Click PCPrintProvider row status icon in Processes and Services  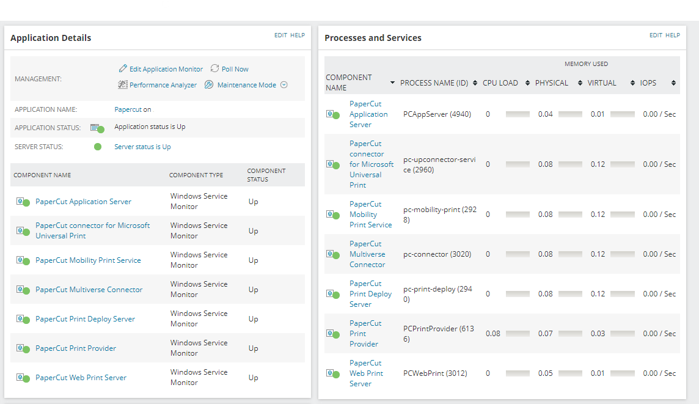click(x=333, y=334)
